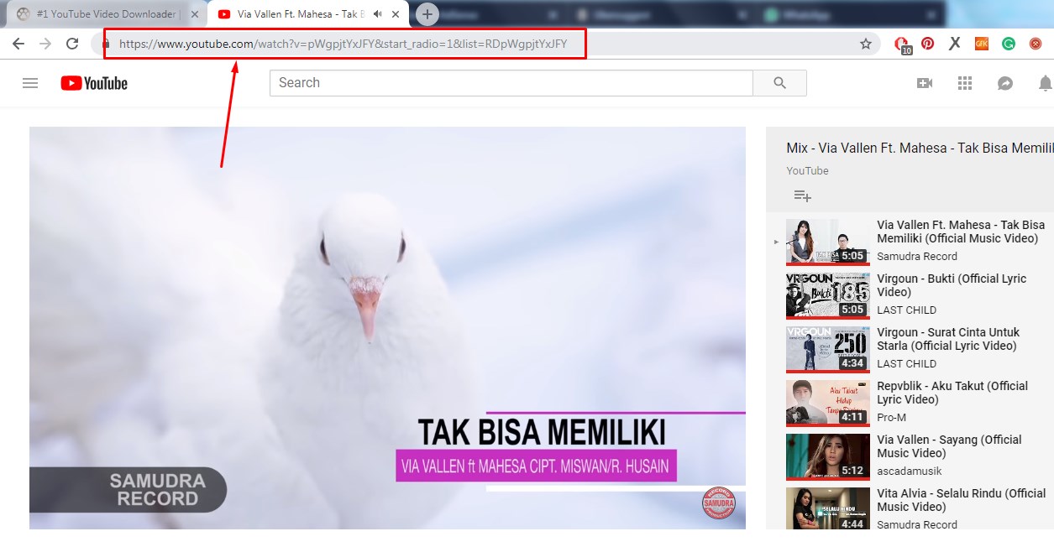This screenshot has height=547, width=1054.
Task: Click the red extension icon with badge 10
Action: pos(902,44)
